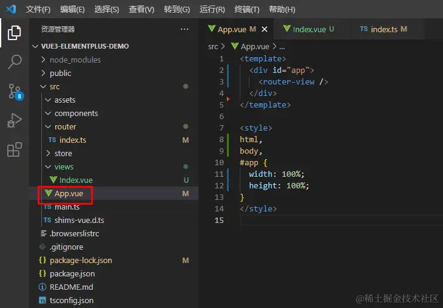Collapse the views folder

tap(48, 166)
